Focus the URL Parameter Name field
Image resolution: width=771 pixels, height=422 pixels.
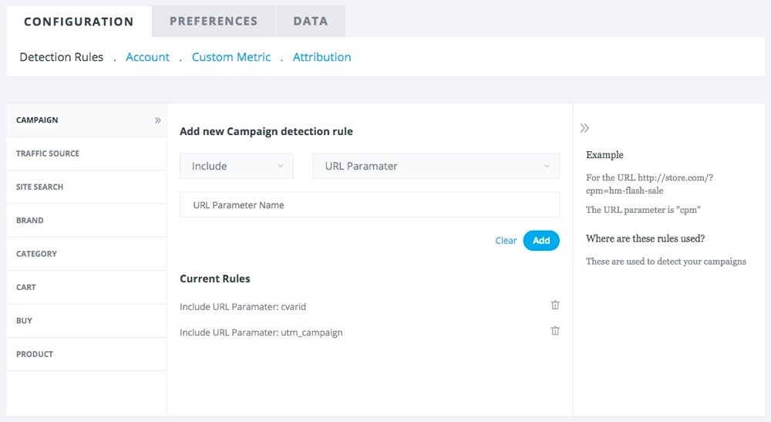click(x=370, y=204)
